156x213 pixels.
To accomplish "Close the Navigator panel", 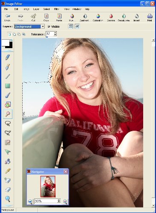I will coord(65,172).
